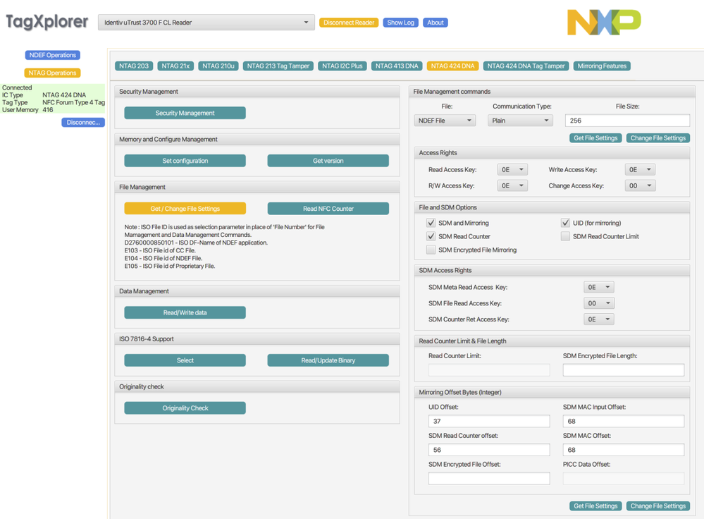Image resolution: width=704 pixels, height=519 pixels.
Task: Switch to the NTAG 21x tab
Action: click(x=175, y=66)
